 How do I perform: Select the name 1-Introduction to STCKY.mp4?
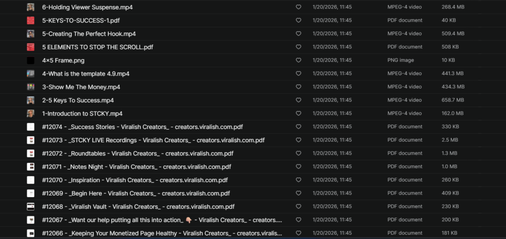tap(83, 114)
